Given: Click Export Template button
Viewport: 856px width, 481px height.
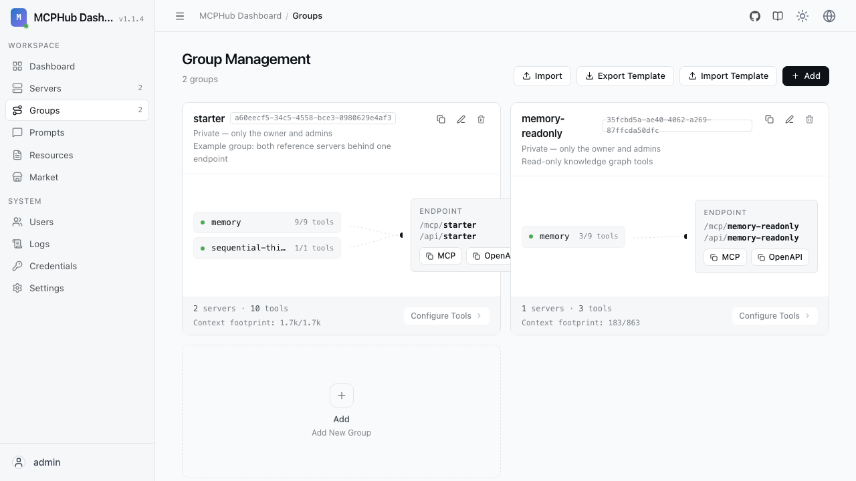Looking at the screenshot, I should pos(625,76).
